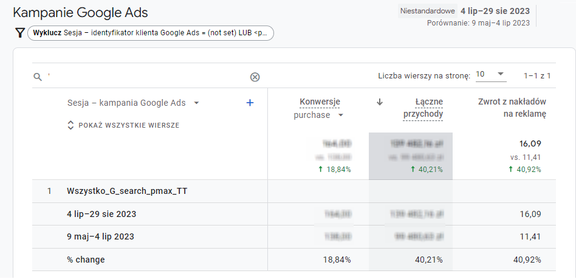Type in the table search input field
The height and width of the screenshot is (279, 576).
click(146, 77)
